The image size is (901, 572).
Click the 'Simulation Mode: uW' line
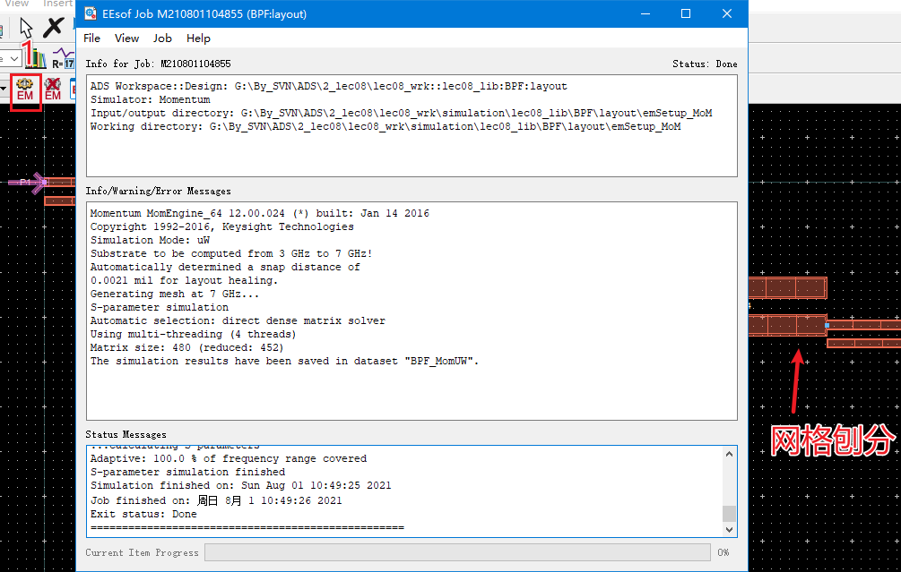[x=150, y=240]
